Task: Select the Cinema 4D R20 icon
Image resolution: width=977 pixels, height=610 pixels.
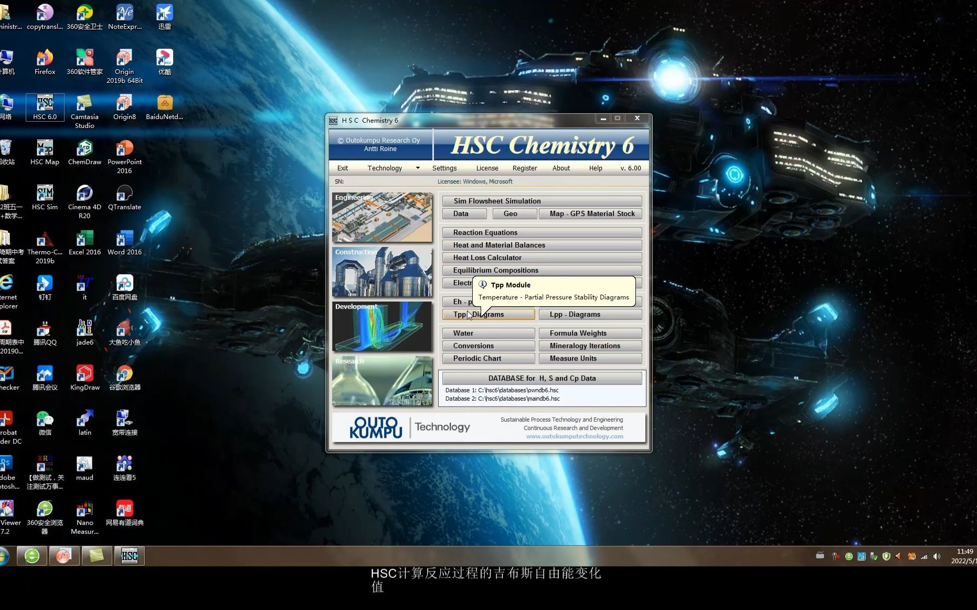Action: click(x=84, y=202)
